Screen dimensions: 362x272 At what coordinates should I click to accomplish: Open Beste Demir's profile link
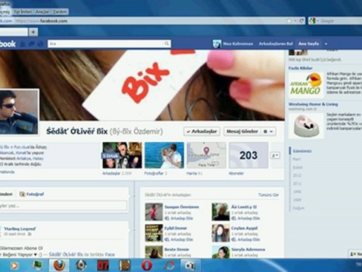pyautogui.click(x=176, y=249)
